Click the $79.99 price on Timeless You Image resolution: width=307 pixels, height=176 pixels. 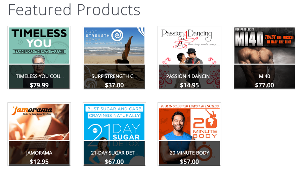(x=39, y=85)
